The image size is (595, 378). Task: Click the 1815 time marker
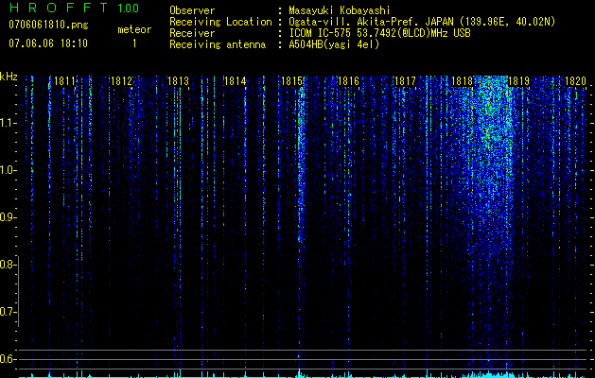point(291,80)
